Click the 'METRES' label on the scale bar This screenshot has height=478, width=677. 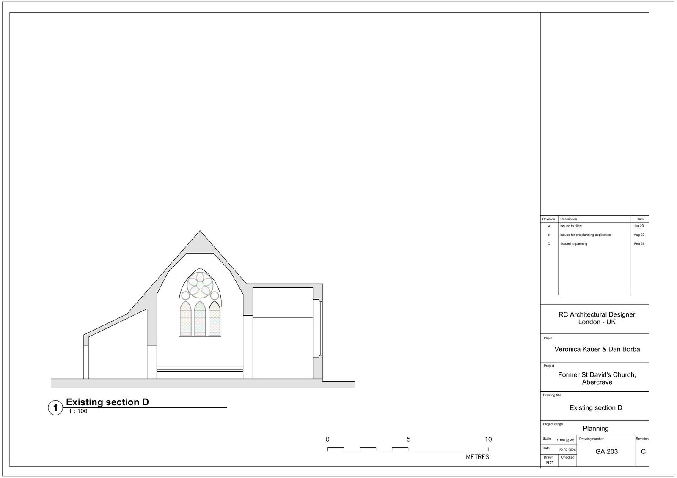click(477, 457)
